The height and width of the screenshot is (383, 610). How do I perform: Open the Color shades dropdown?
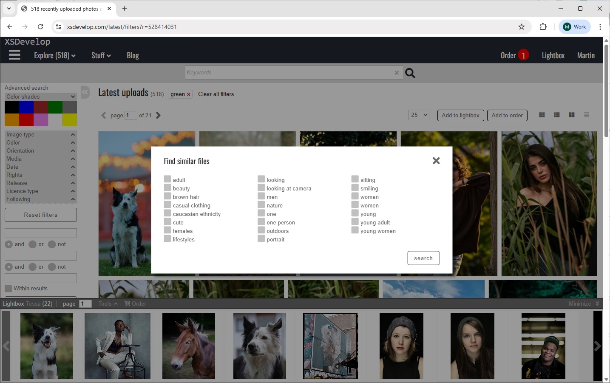40,96
